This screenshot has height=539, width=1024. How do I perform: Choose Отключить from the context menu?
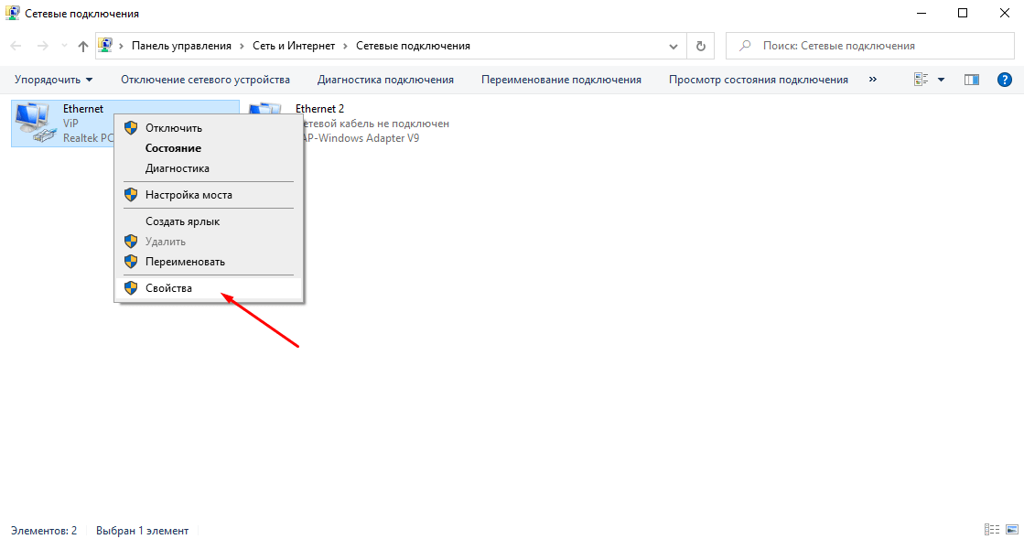173,128
